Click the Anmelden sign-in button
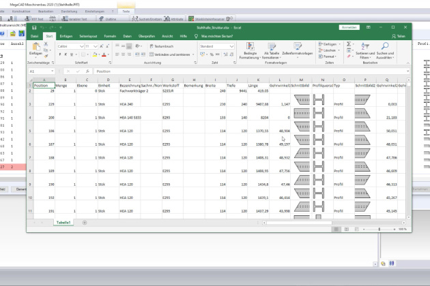The width and height of the screenshot is (430, 286). pos(349,27)
